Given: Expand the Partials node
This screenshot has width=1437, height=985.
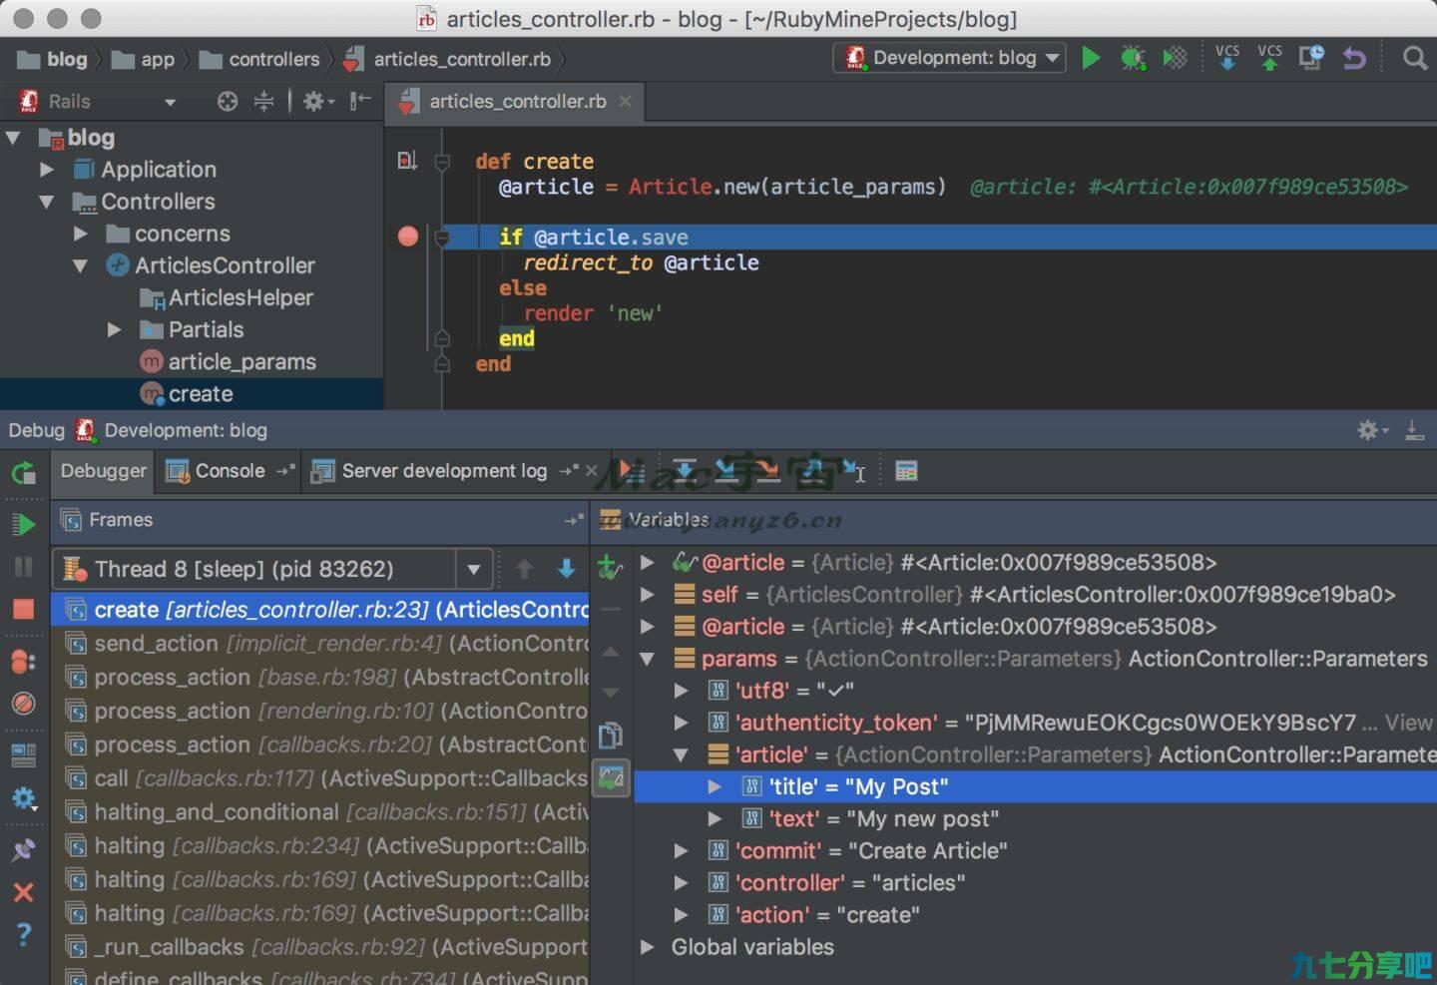Looking at the screenshot, I should [115, 329].
